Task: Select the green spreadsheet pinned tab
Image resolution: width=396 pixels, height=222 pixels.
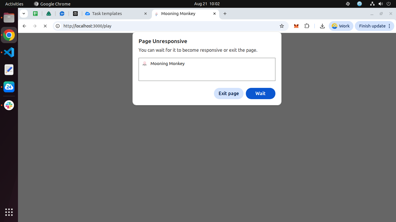Action: 35,14
